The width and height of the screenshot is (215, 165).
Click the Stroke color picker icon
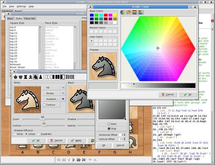(63, 93)
